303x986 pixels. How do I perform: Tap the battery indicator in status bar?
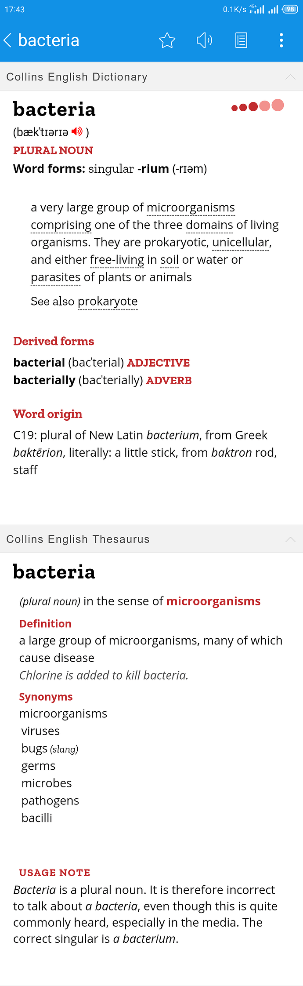point(290,9)
